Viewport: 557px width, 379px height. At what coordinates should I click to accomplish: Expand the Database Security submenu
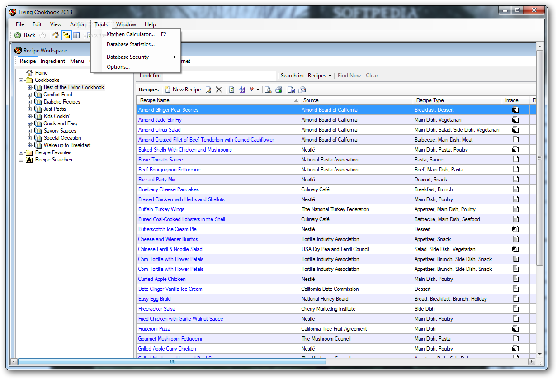point(141,57)
